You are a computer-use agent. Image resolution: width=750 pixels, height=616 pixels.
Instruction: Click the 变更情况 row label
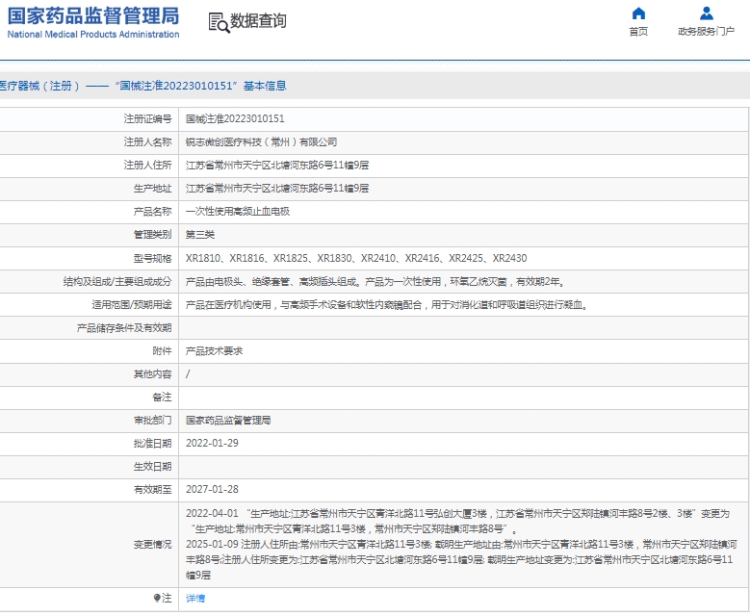[x=152, y=544]
